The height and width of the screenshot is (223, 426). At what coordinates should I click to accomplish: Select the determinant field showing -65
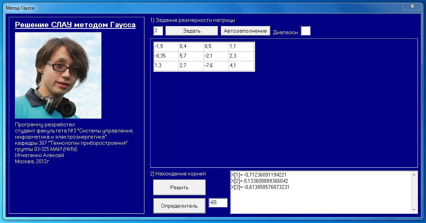tap(218, 203)
